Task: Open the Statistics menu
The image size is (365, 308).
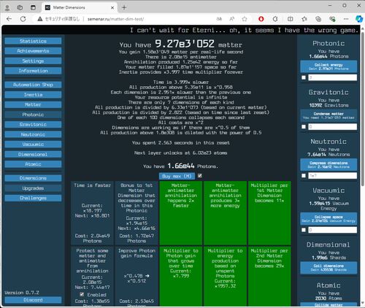Action: point(33,41)
